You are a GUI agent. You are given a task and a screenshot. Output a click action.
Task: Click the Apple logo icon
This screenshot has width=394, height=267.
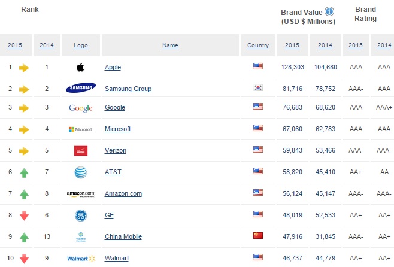click(x=81, y=67)
